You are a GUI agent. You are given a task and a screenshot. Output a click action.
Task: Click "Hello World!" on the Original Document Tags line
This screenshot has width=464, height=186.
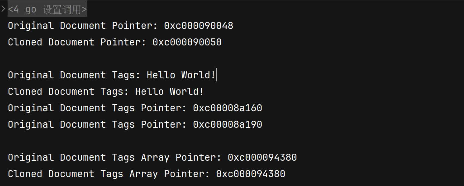181,75
